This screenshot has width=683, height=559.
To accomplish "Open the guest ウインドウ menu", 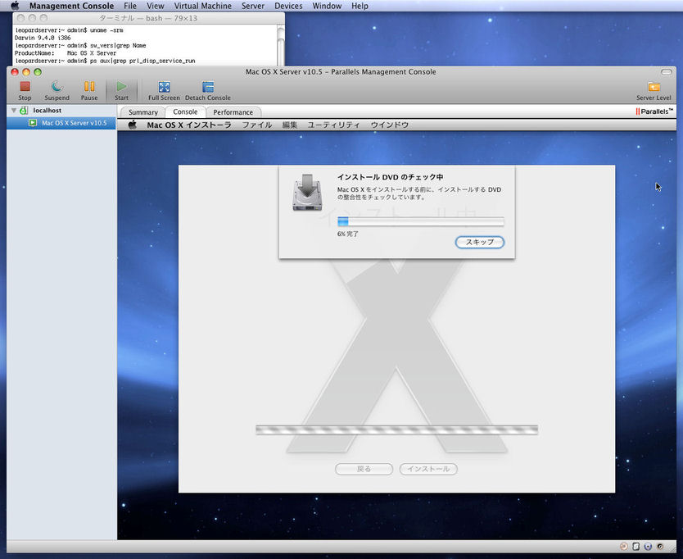I will (x=390, y=125).
